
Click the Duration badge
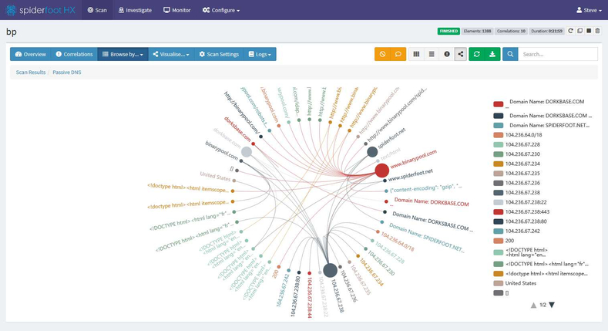pos(546,31)
